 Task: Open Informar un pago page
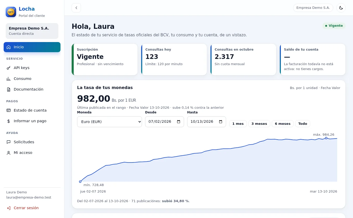click(x=32, y=121)
